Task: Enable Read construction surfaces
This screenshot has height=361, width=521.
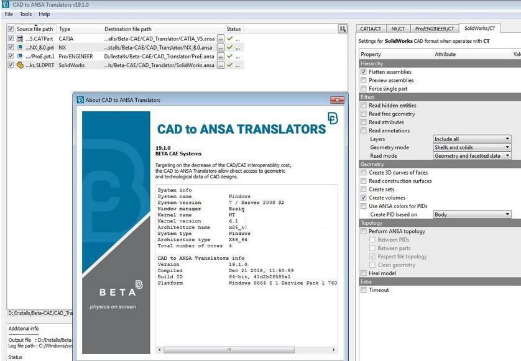Action: pyautogui.click(x=364, y=181)
